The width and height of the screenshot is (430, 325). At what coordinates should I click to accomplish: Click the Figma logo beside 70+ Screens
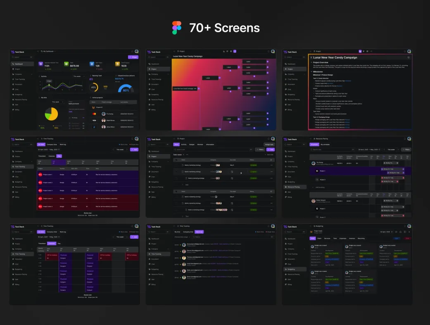coord(177,28)
